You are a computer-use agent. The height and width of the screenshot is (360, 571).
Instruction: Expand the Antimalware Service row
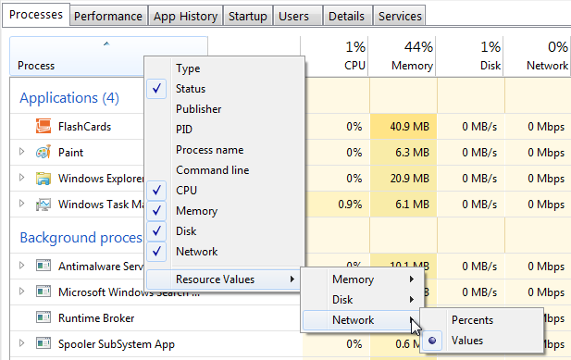click(22, 266)
